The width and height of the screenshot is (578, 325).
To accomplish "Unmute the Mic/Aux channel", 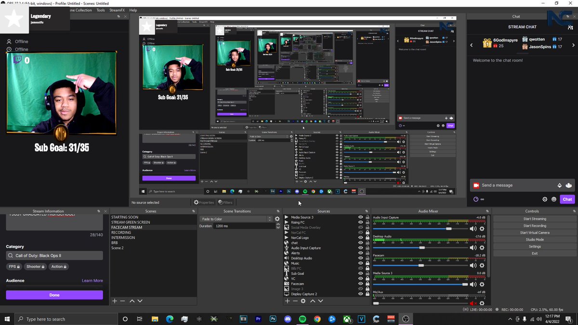I will click(473, 303).
